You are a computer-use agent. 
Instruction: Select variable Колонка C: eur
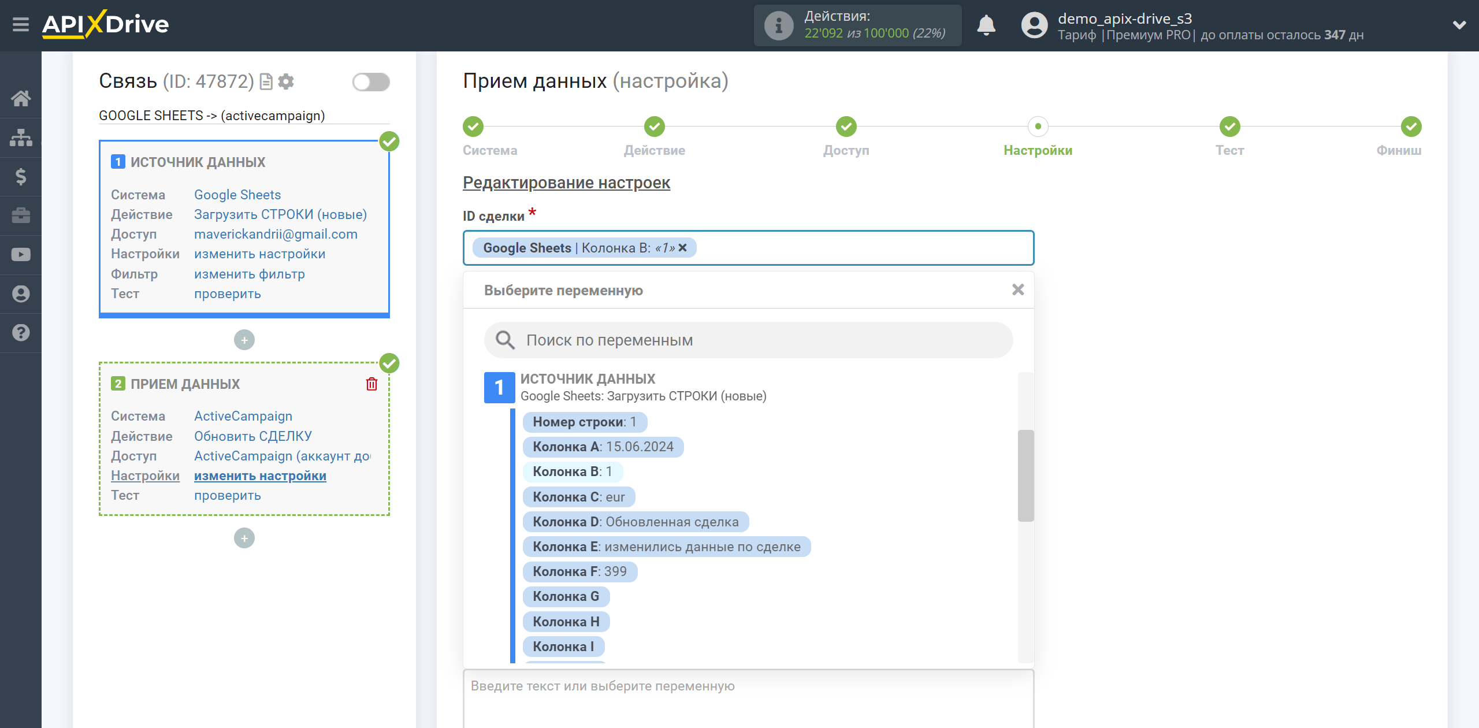[x=579, y=497]
